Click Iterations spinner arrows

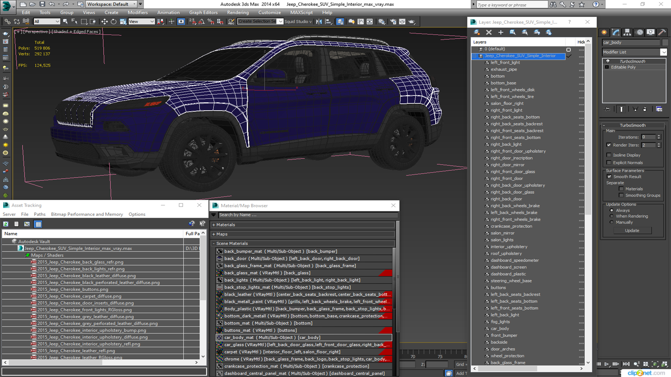point(659,137)
